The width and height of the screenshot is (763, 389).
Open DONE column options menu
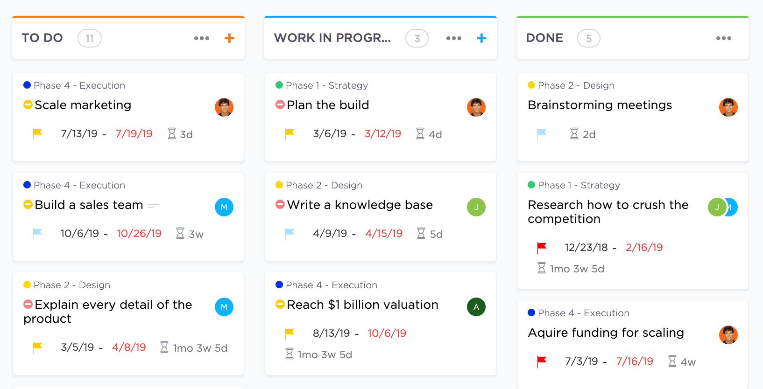[724, 38]
